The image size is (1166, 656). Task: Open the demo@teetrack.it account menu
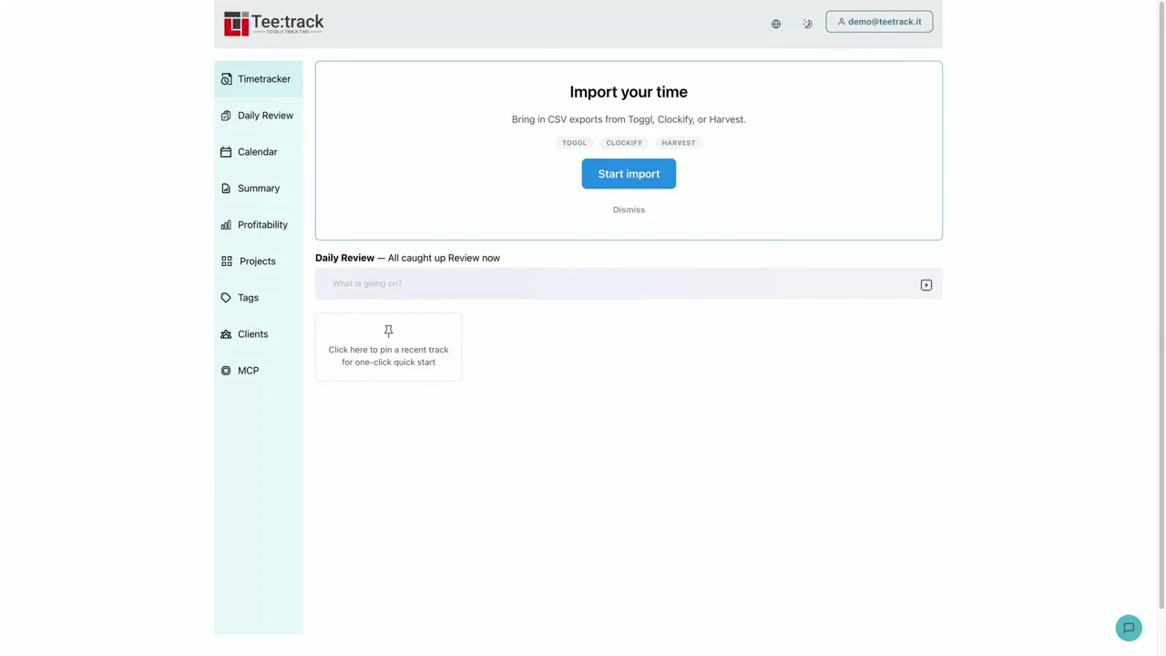pos(879,22)
